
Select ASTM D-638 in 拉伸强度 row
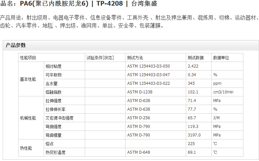(138, 100)
